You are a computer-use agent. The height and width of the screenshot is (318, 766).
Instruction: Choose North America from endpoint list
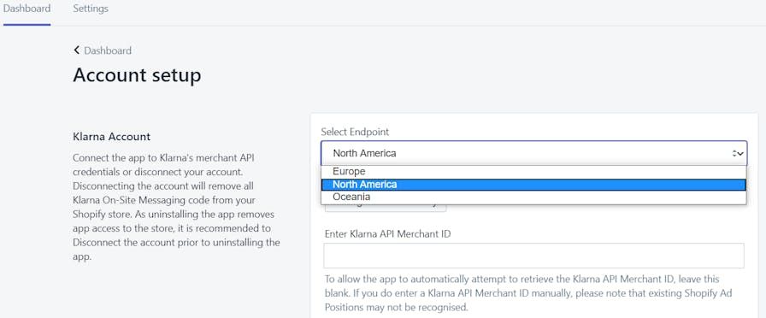533,185
